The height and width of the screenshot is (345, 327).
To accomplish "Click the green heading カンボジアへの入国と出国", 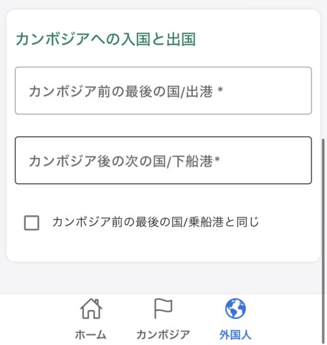I will click(106, 39).
